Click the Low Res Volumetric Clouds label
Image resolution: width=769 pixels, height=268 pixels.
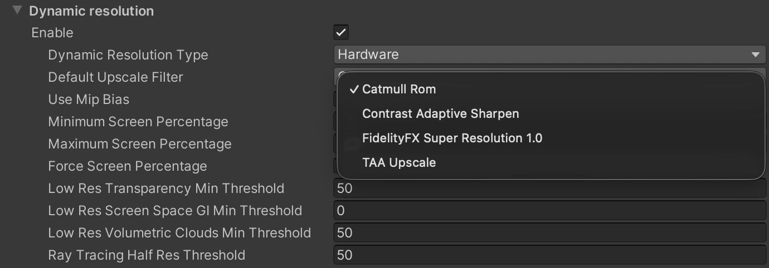[179, 233]
